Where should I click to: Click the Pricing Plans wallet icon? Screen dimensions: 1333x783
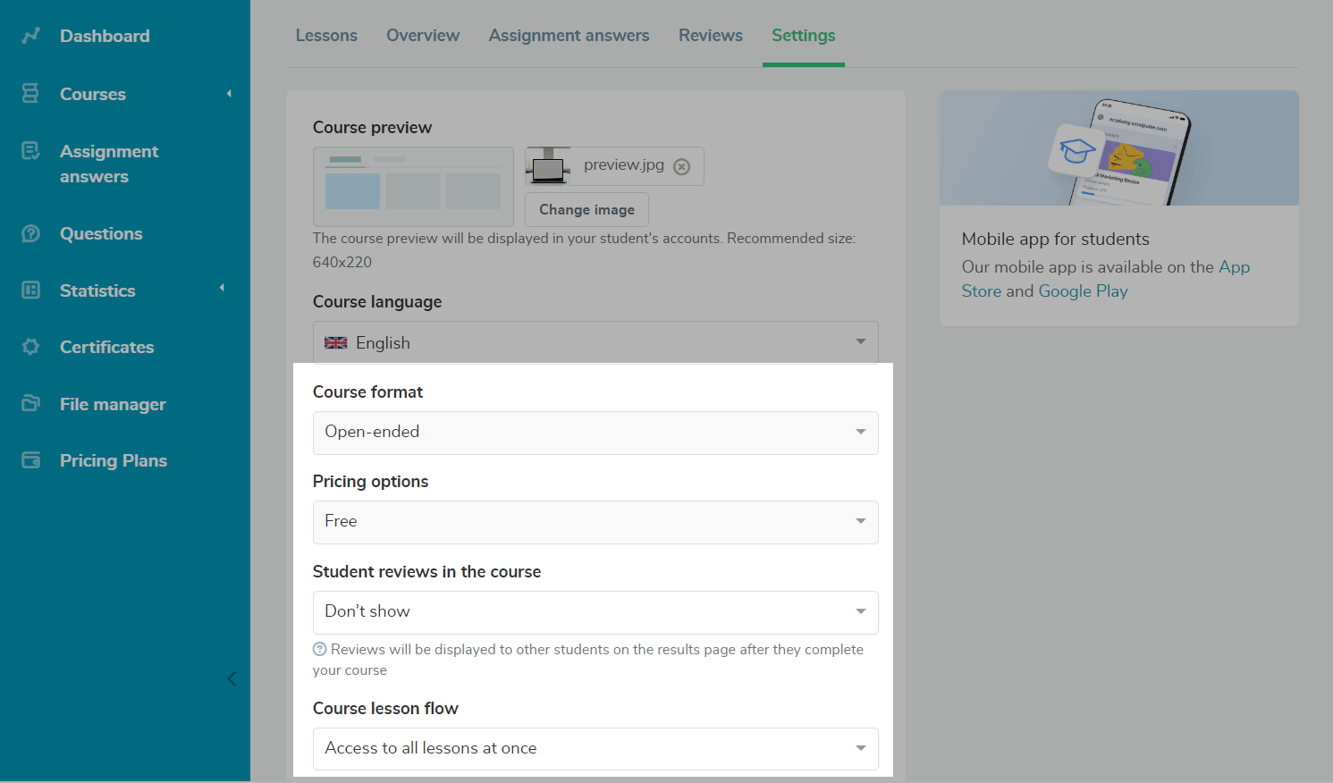pyautogui.click(x=30, y=460)
